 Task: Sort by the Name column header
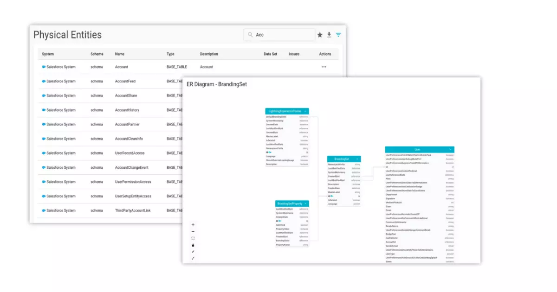pos(120,54)
